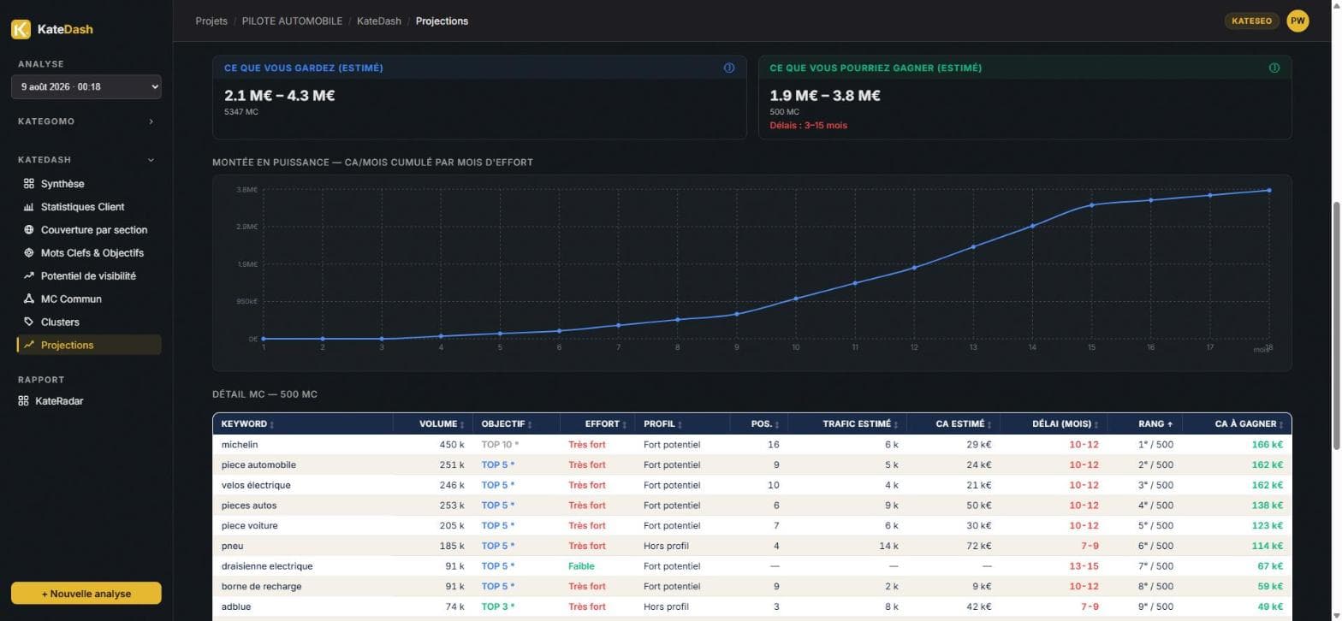The width and height of the screenshot is (1342, 621).
Task: Click the chart data point at month 18
Action: 1269,190
